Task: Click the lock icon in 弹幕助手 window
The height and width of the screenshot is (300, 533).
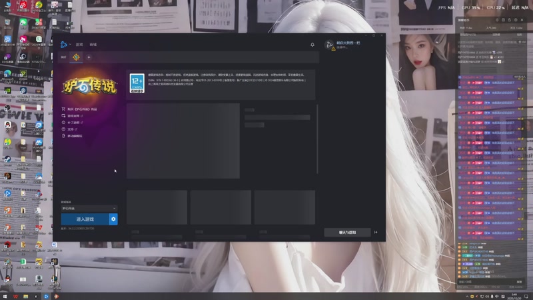Action: 509,20
